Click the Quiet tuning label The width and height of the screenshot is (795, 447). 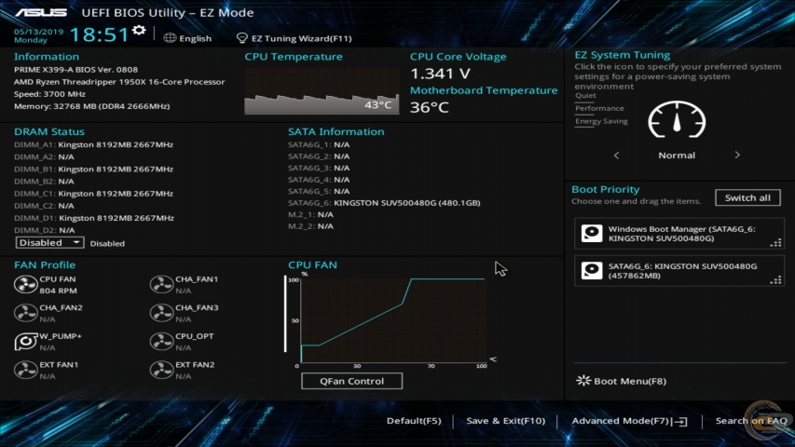click(585, 95)
